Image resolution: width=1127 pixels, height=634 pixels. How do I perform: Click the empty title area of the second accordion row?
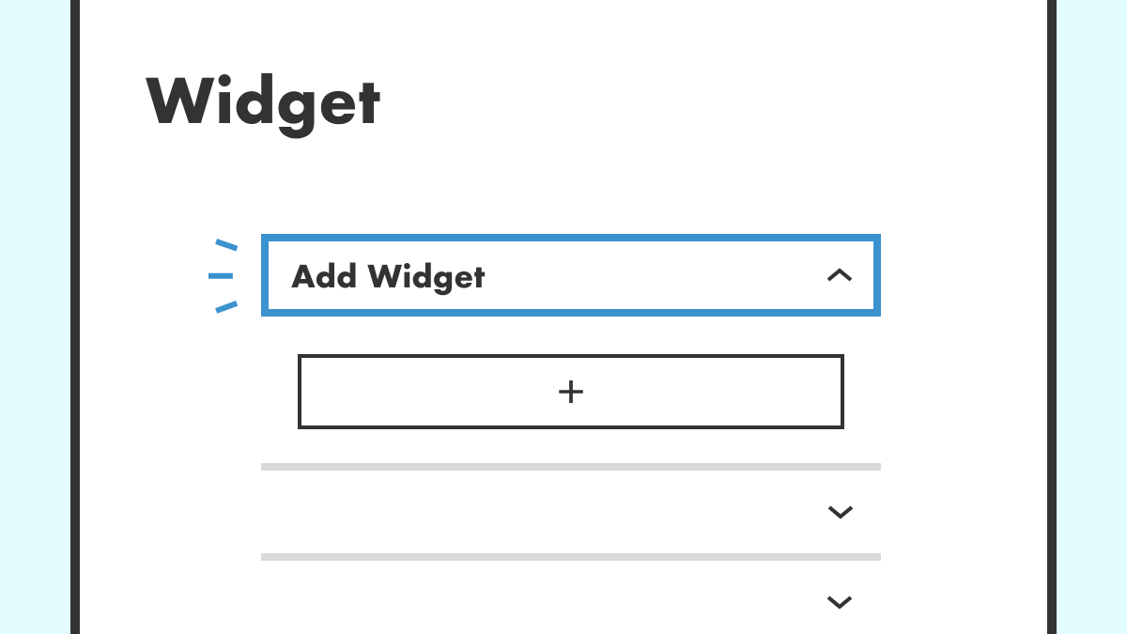point(526,512)
